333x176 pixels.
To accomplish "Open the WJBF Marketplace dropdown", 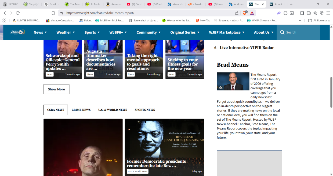I will click(x=227, y=32).
